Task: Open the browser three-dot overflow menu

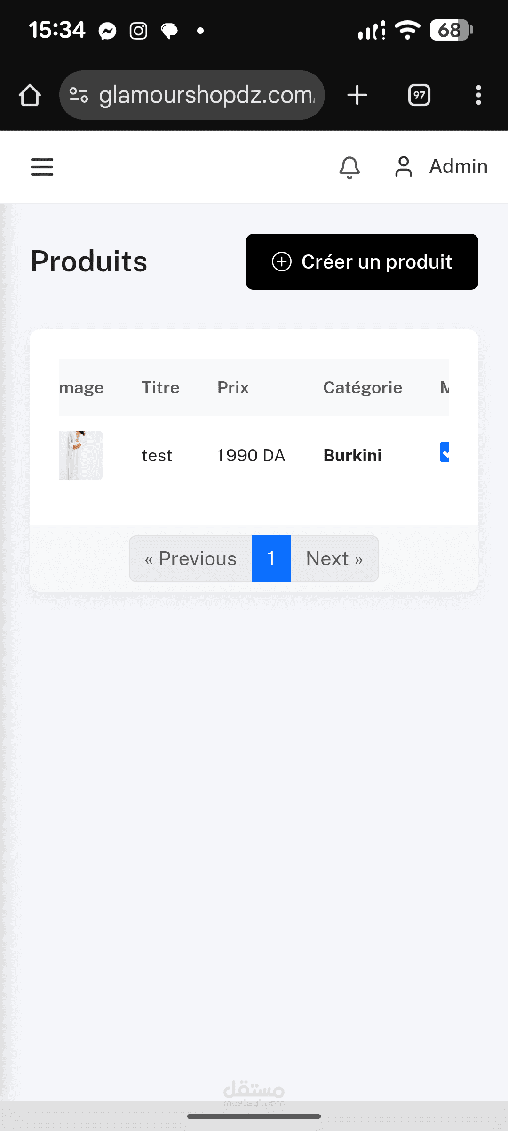Action: (478, 95)
